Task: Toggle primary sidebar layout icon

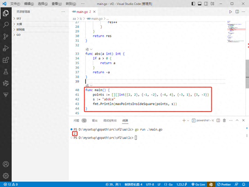Action: [x=193, y=4]
